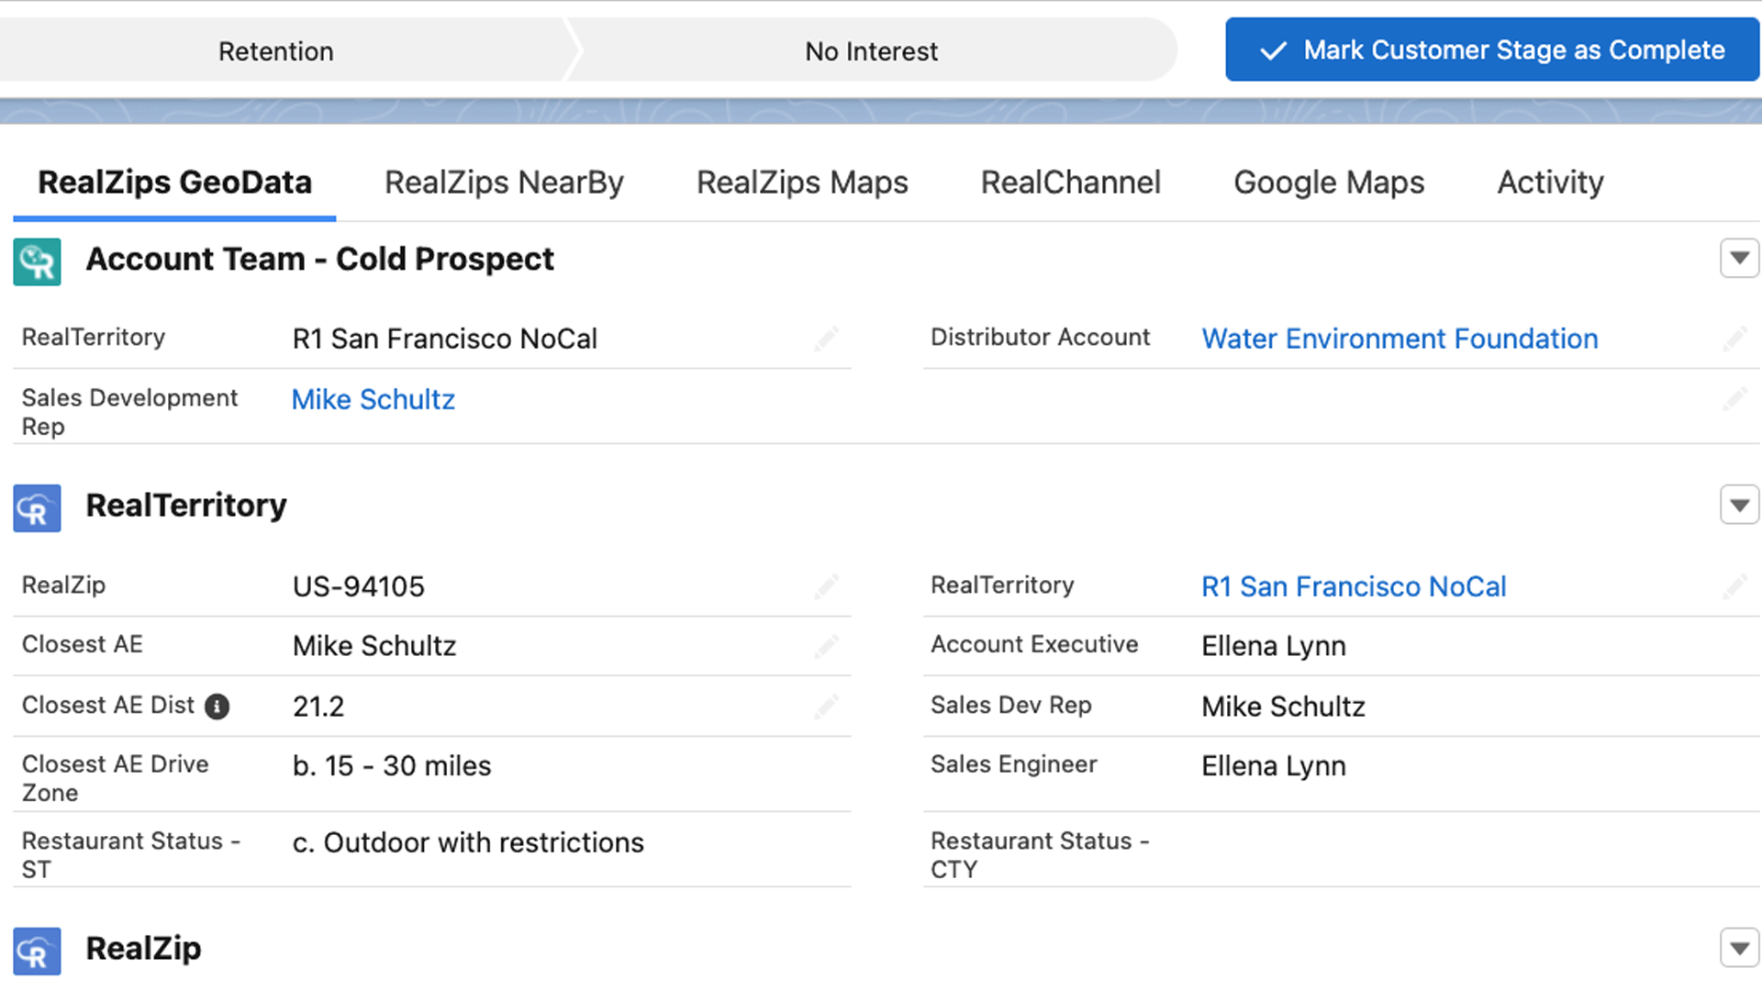Click the checkmark in Mark Customer Stage button
Viewport: 1762px width, 991px height.
point(1273,50)
